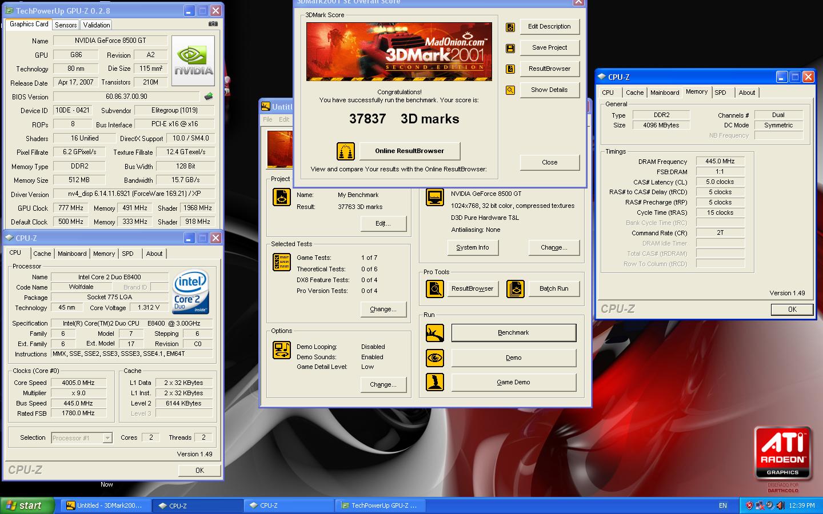Click the Project icon in 3DMark window
Image resolution: width=823 pixels, height=514 pixels.
[x=282, y=197]
